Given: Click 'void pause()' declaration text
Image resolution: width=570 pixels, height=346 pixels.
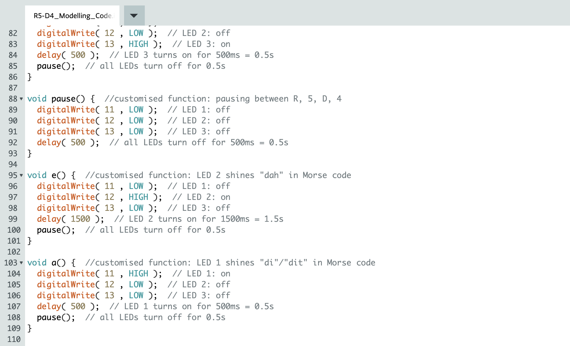Looking at the screenshot, I should (56, 99).
